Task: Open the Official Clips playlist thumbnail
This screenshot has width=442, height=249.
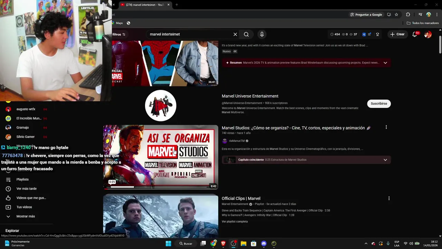Action: [161, 216]
